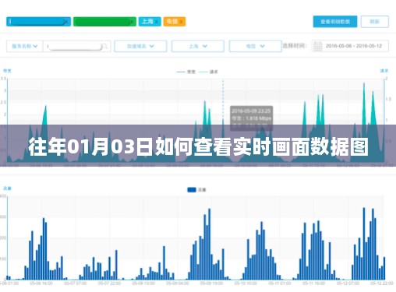Screen dimensions: 396x292
Task: Open the calendar date picker icon
Action: click(317, 46)
